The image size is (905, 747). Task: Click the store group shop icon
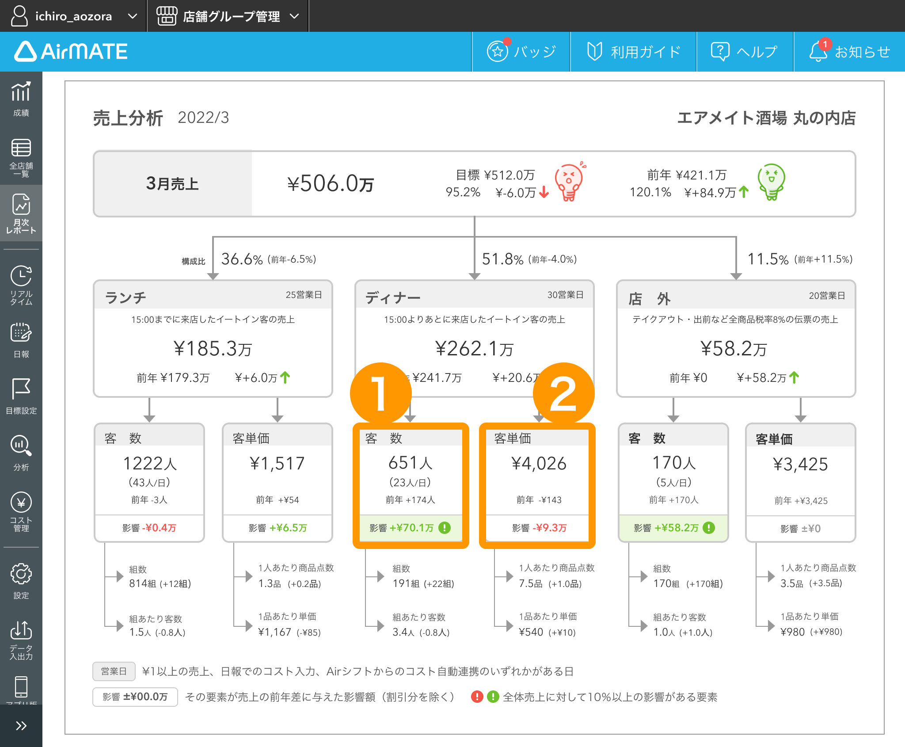click(x=167, y=16)
